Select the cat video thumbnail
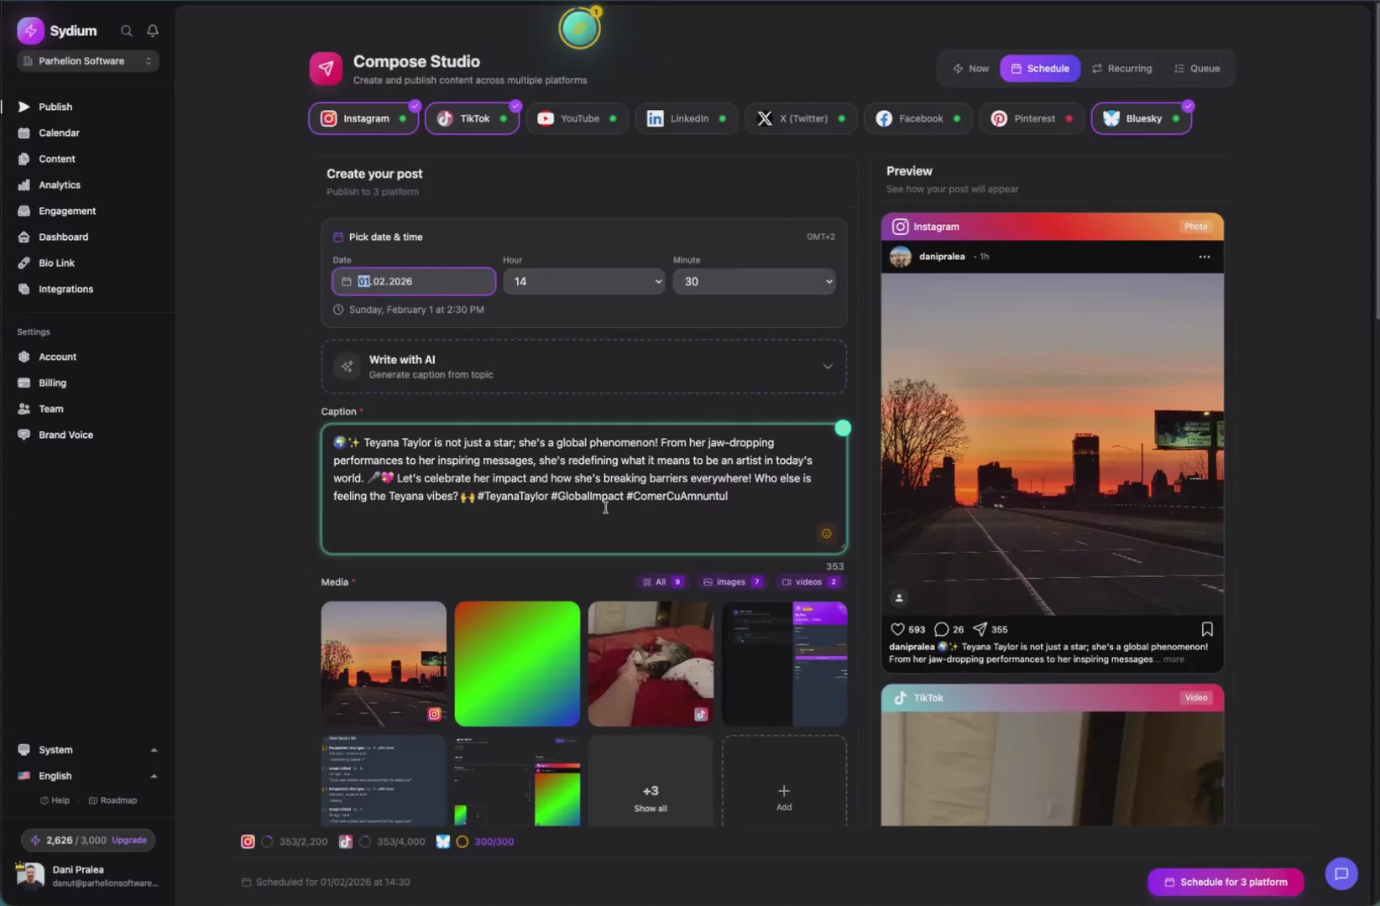Viewport: 1380px width, 906px height. pyautogui.click(x=651, y=664)
